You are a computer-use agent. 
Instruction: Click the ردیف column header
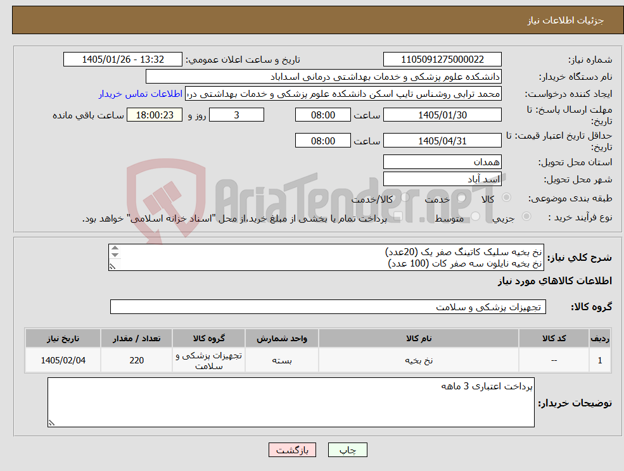[x=600, y=339]
